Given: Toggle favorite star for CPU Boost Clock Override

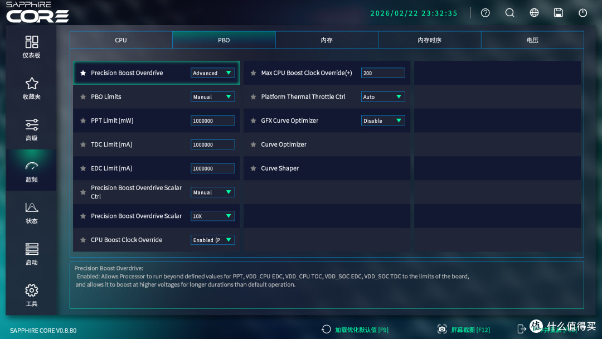Looking at the screenshot, I should click(83, 240).
